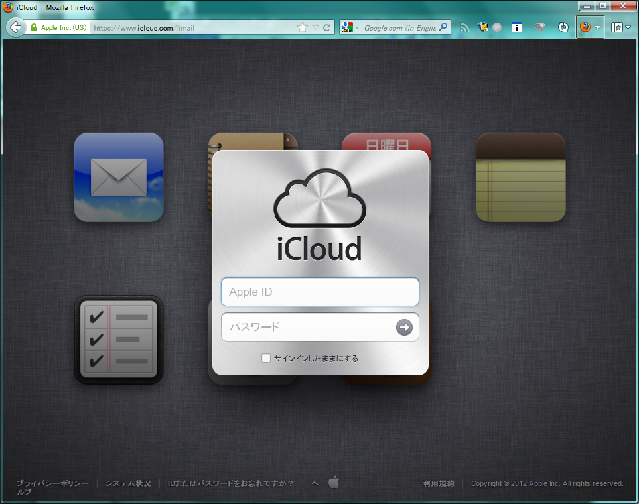This screenshot has height=504, width=639.
Task: Open the Reminders checklist icon
Action: pyautogui.click(x=118, y=340)
